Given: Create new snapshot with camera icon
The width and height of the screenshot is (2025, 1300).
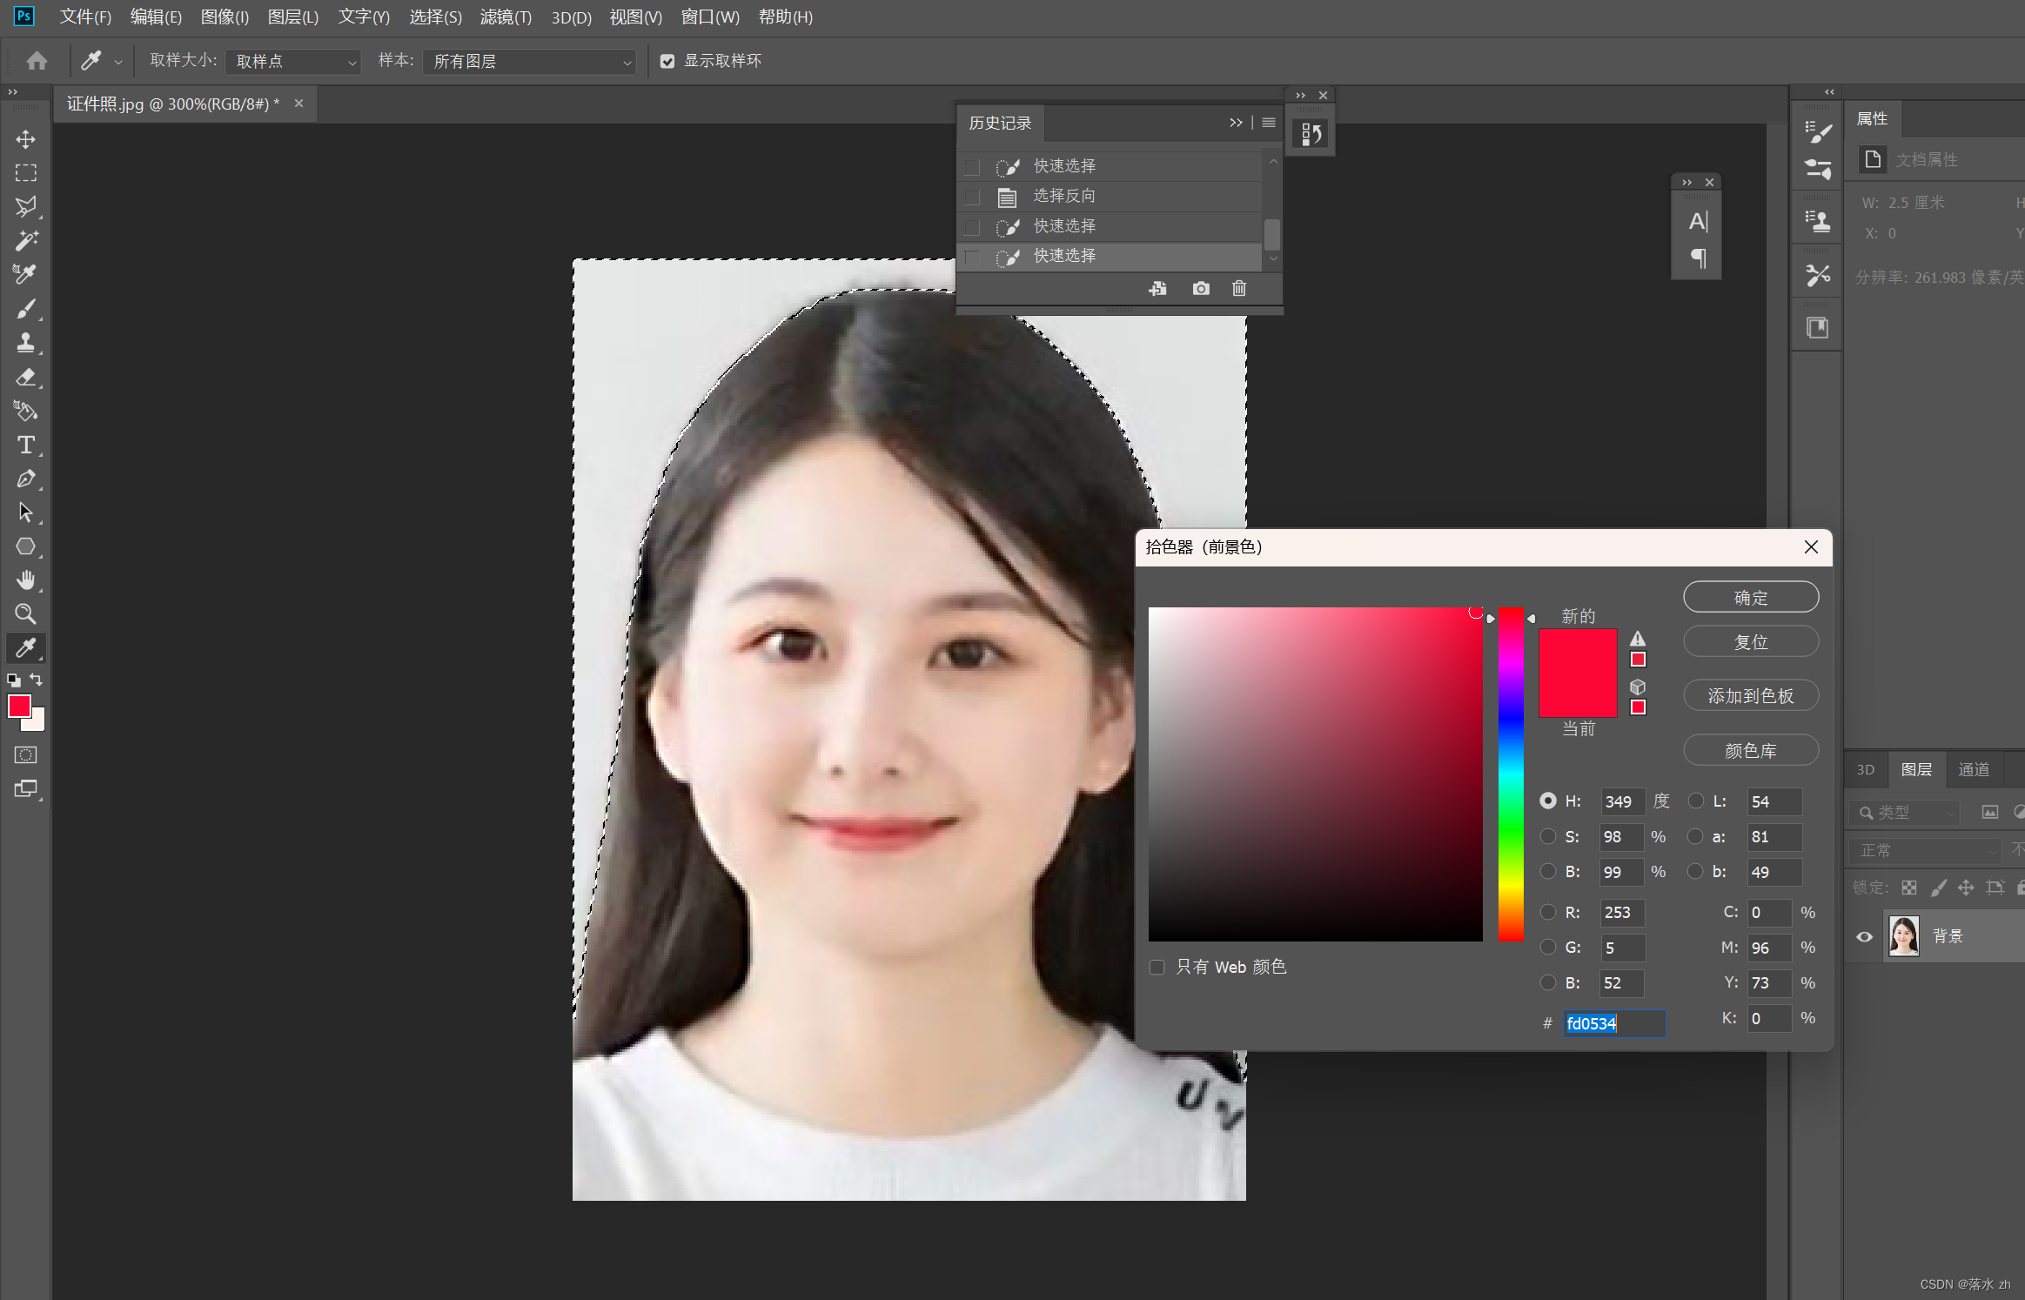Looking at the screenshot, I should click(x=1201, y=288).
